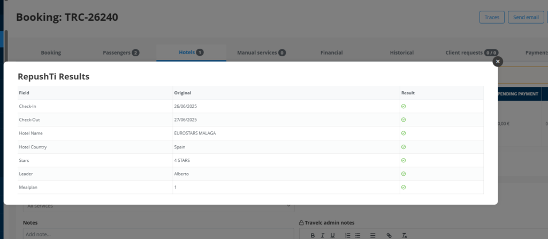
Task: Open the Financial tab
Action: click(x=331, y=53)
